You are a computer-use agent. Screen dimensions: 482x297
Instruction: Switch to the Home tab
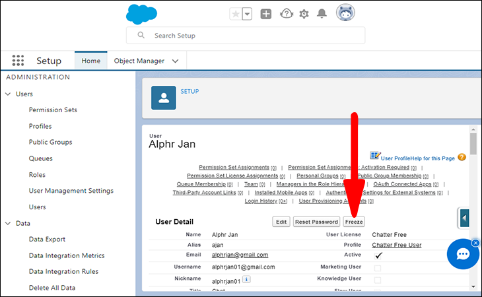pyautogui.click(x=91, y=61)
